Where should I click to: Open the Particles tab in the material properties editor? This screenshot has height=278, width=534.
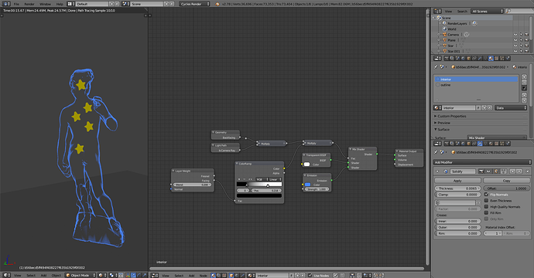click(x=502, y=59)
